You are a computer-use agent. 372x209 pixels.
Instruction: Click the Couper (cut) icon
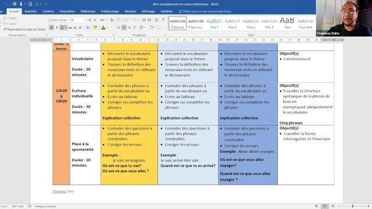[x=4, y=18]
